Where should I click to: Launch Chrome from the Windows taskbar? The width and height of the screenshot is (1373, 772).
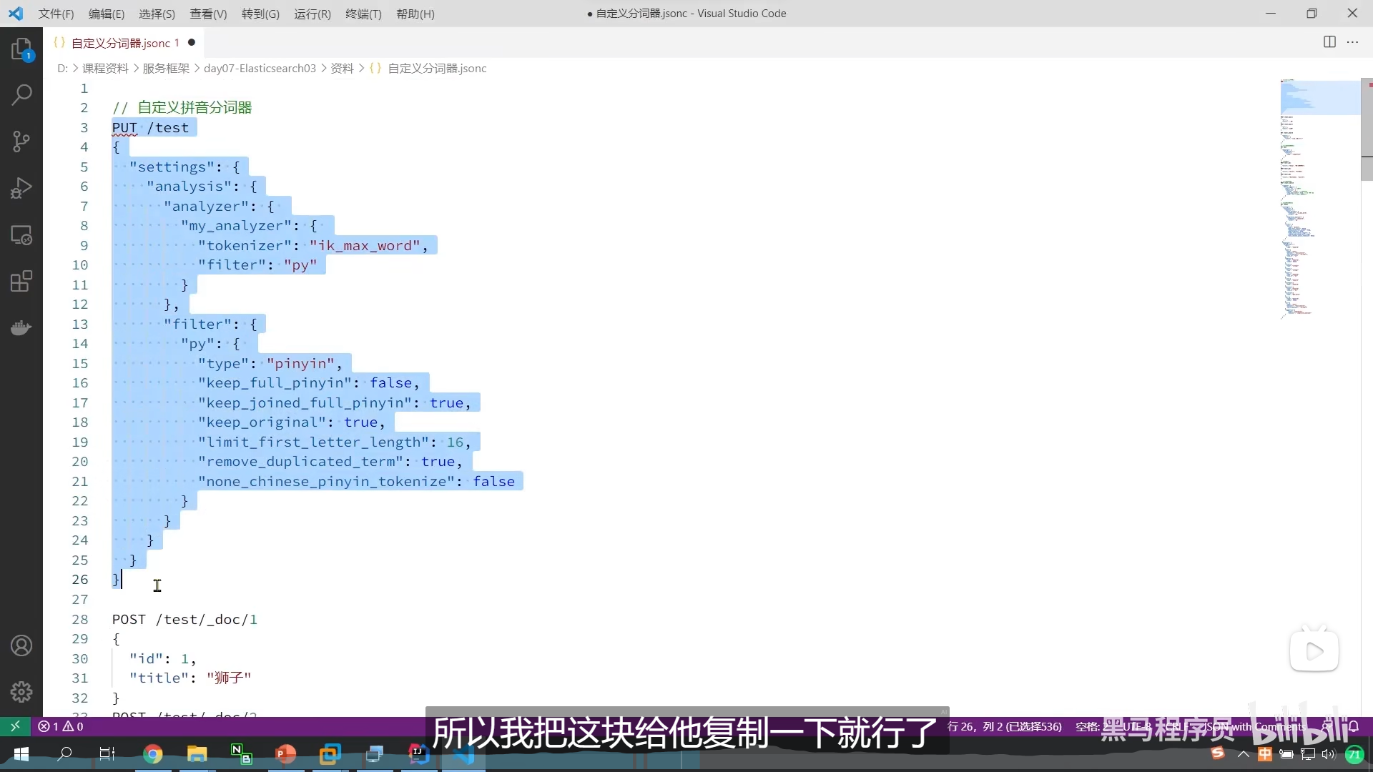click(152, 754)
